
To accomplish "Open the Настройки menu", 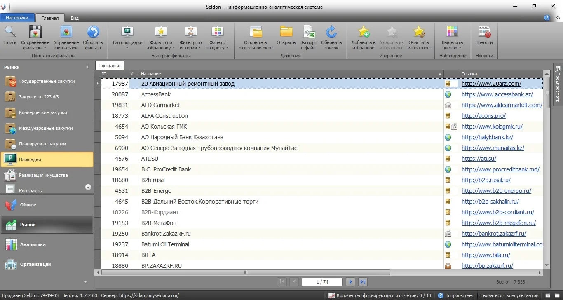I will (x=17, y=18).
